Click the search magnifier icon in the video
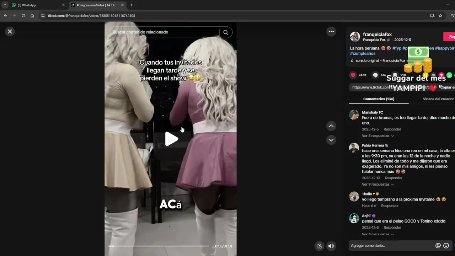Screen dimensions: 455x256 (226, 32)
